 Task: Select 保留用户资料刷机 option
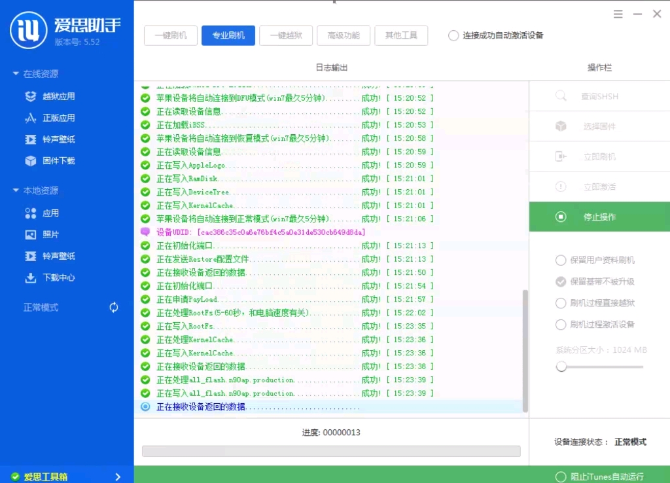[561, 260]
